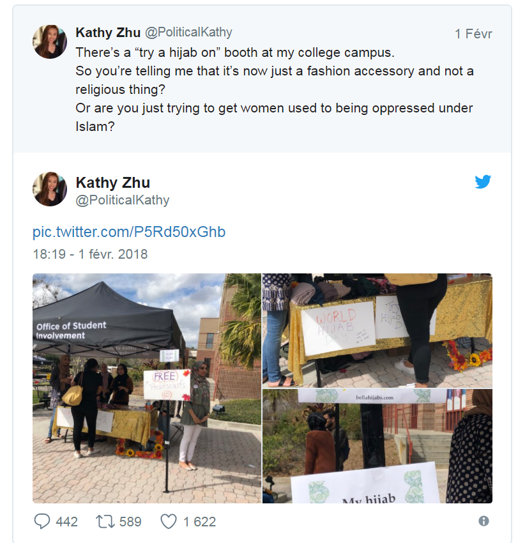Image resolution: width=518 pixels, height=550 pixels.
Task: Open the "My hijab" sign photo
Action: (377, 447)
